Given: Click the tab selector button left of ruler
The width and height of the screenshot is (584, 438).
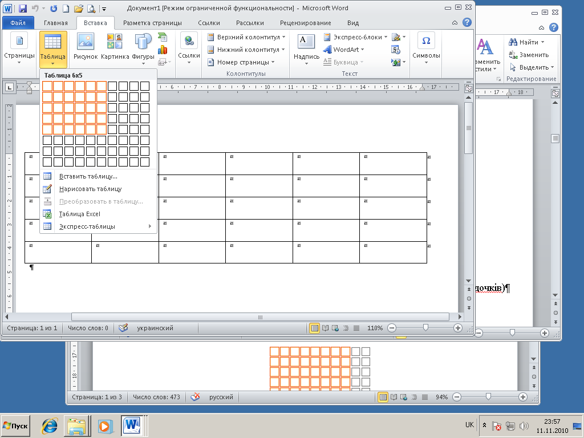Looking at the screenshot, I should coord(9,87).
